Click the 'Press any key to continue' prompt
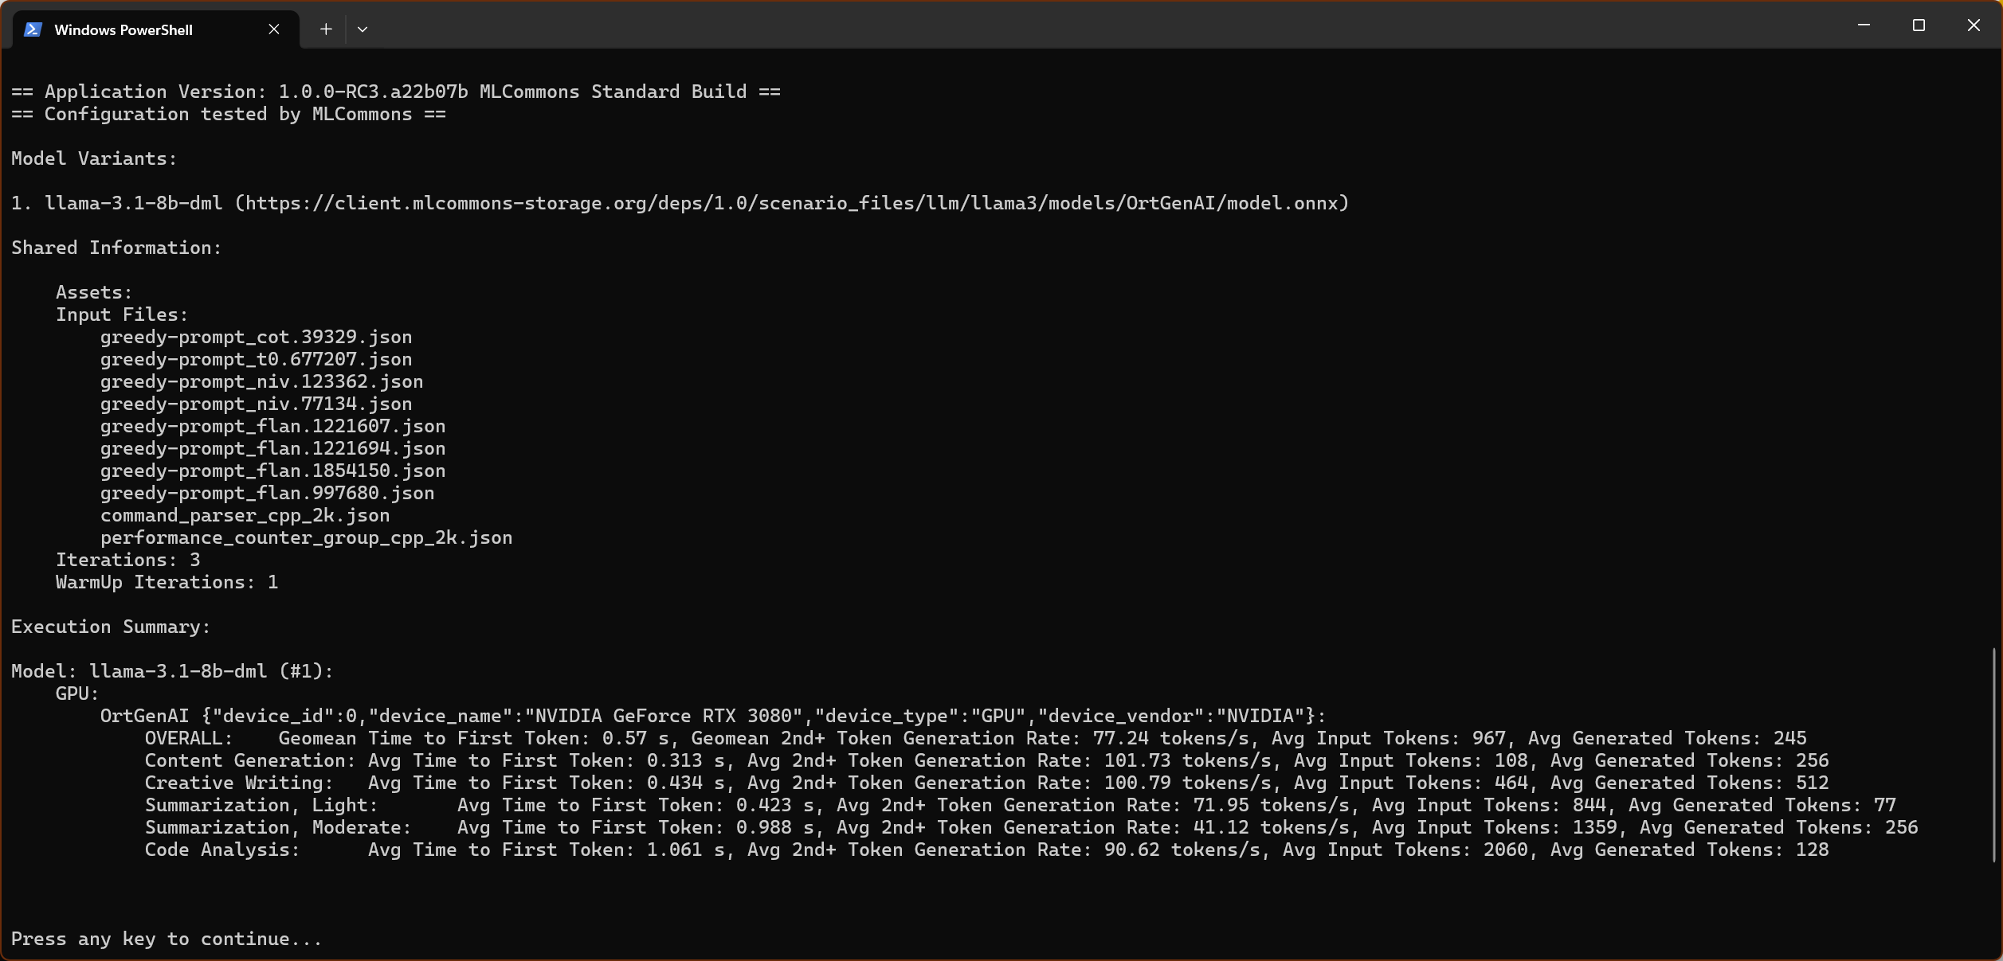The height and width of the screenshot is (961, 2003). 166,939
